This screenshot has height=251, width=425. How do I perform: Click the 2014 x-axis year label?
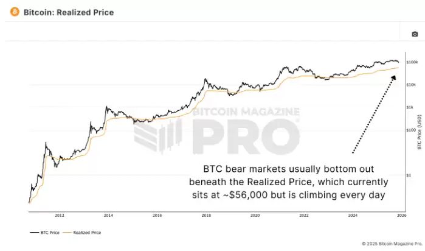point(108,216)
